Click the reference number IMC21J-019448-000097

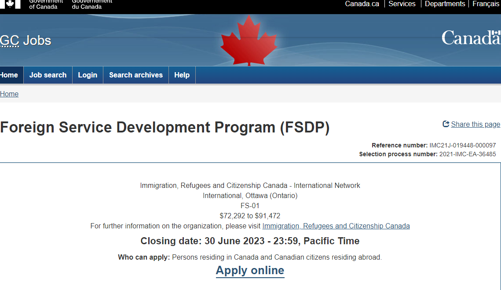(x=462, y=146)
